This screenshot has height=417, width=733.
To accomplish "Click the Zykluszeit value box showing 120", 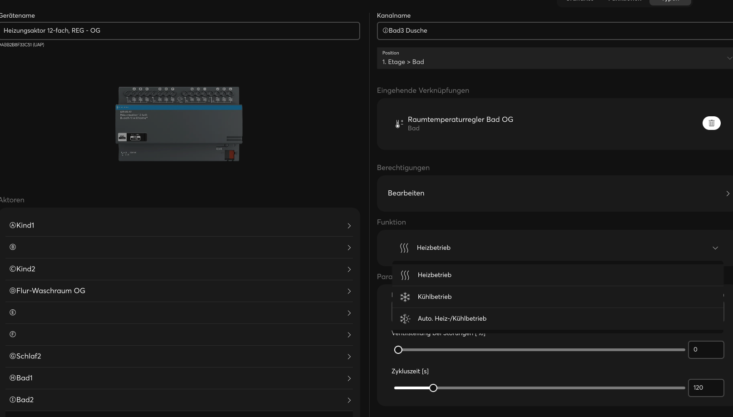I will pyautogui.click(x=705, y=388).
